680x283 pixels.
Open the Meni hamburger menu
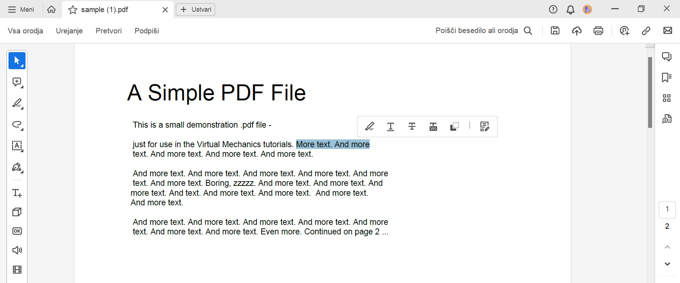[21, 10]
